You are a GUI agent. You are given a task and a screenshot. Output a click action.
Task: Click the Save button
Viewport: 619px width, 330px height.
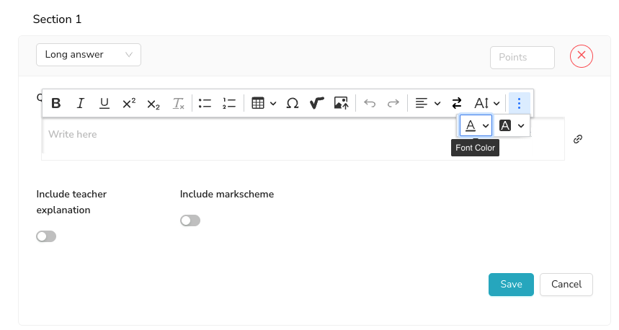tap(511, 285)
